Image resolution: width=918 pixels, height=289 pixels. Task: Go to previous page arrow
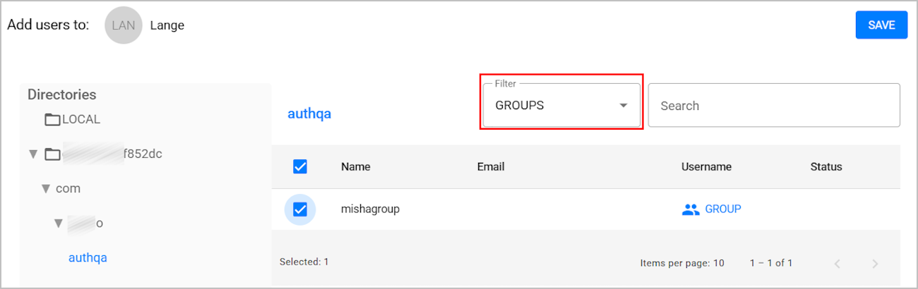[x=837, y=264]
